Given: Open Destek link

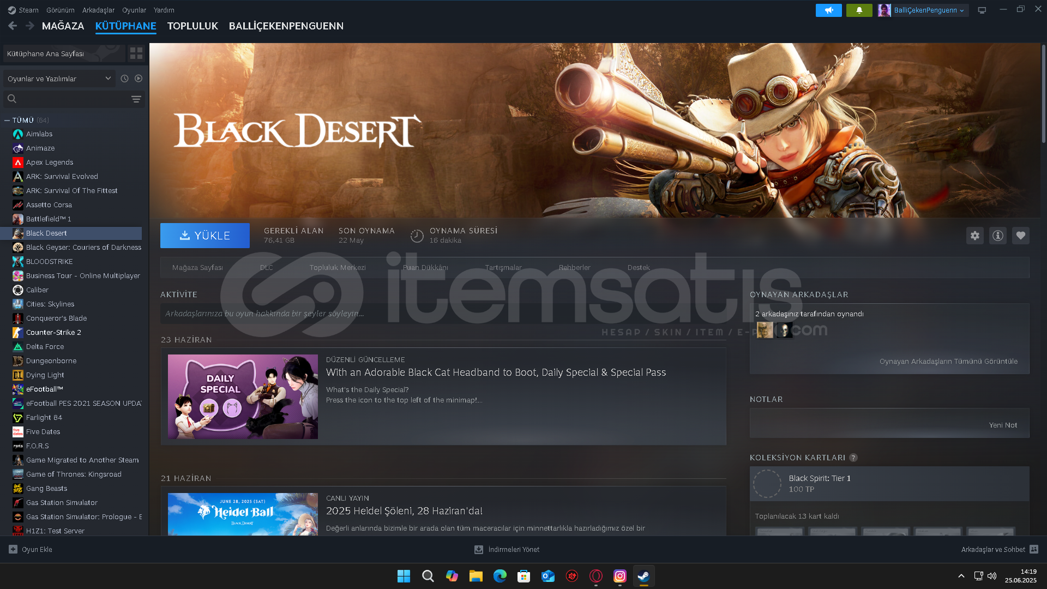Looking at the screenshot, I should (x=639, y=267).
